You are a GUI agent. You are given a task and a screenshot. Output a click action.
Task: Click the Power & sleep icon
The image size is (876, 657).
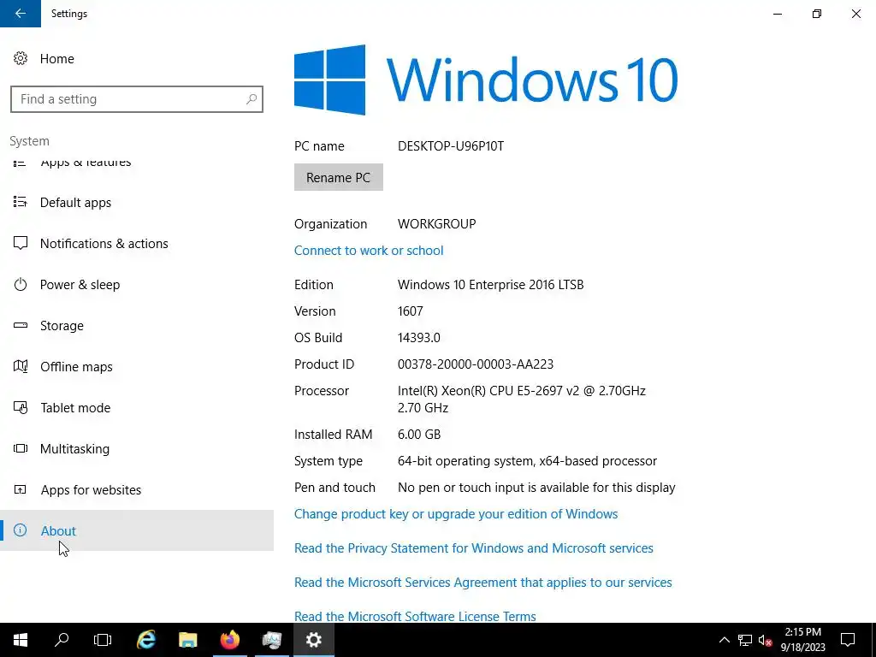[21, 284]
